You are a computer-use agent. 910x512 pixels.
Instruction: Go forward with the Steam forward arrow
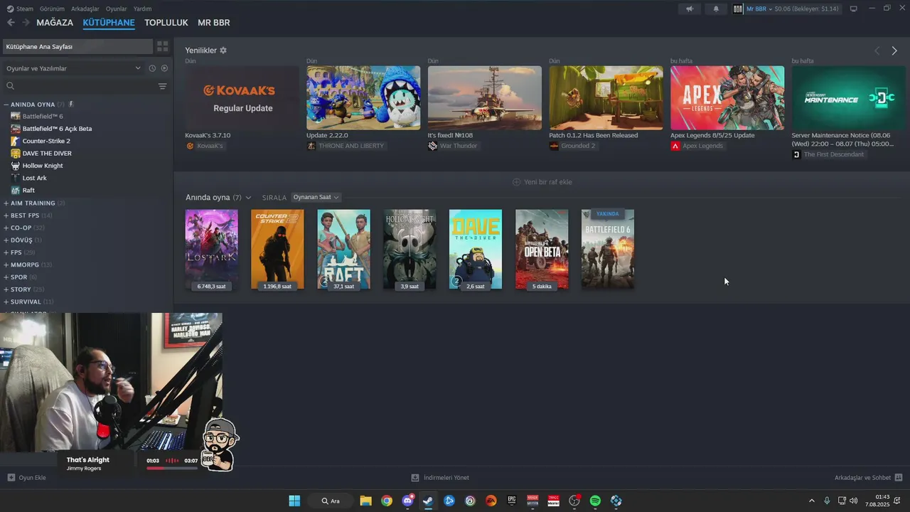[x=26, y=23]
